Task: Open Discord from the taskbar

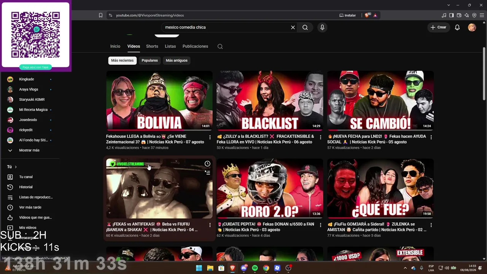Action: [244, 268]
